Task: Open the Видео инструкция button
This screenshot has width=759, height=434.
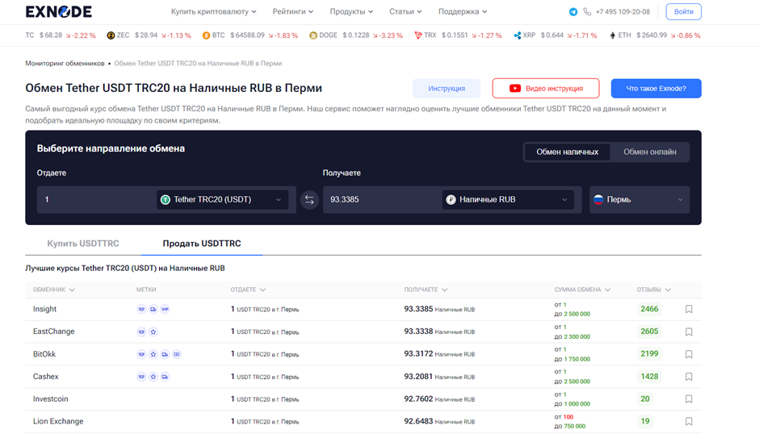Action: (546, 89)
